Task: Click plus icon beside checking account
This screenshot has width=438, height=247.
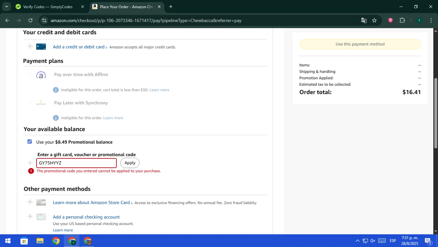Action: coord(30,216)
